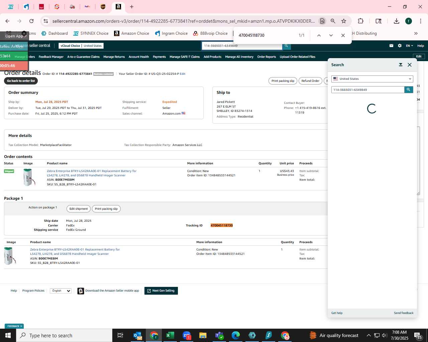Click Edit button on navigation bar

419,56
